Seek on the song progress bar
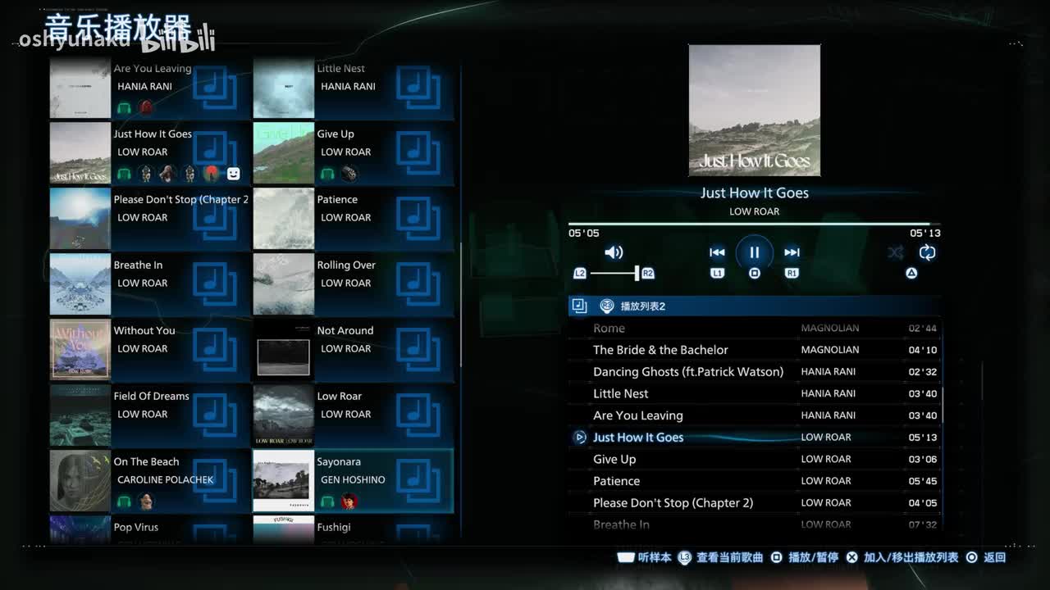Image resolution: width=1050 pixels, height=590 pixels. pos(754,223)
